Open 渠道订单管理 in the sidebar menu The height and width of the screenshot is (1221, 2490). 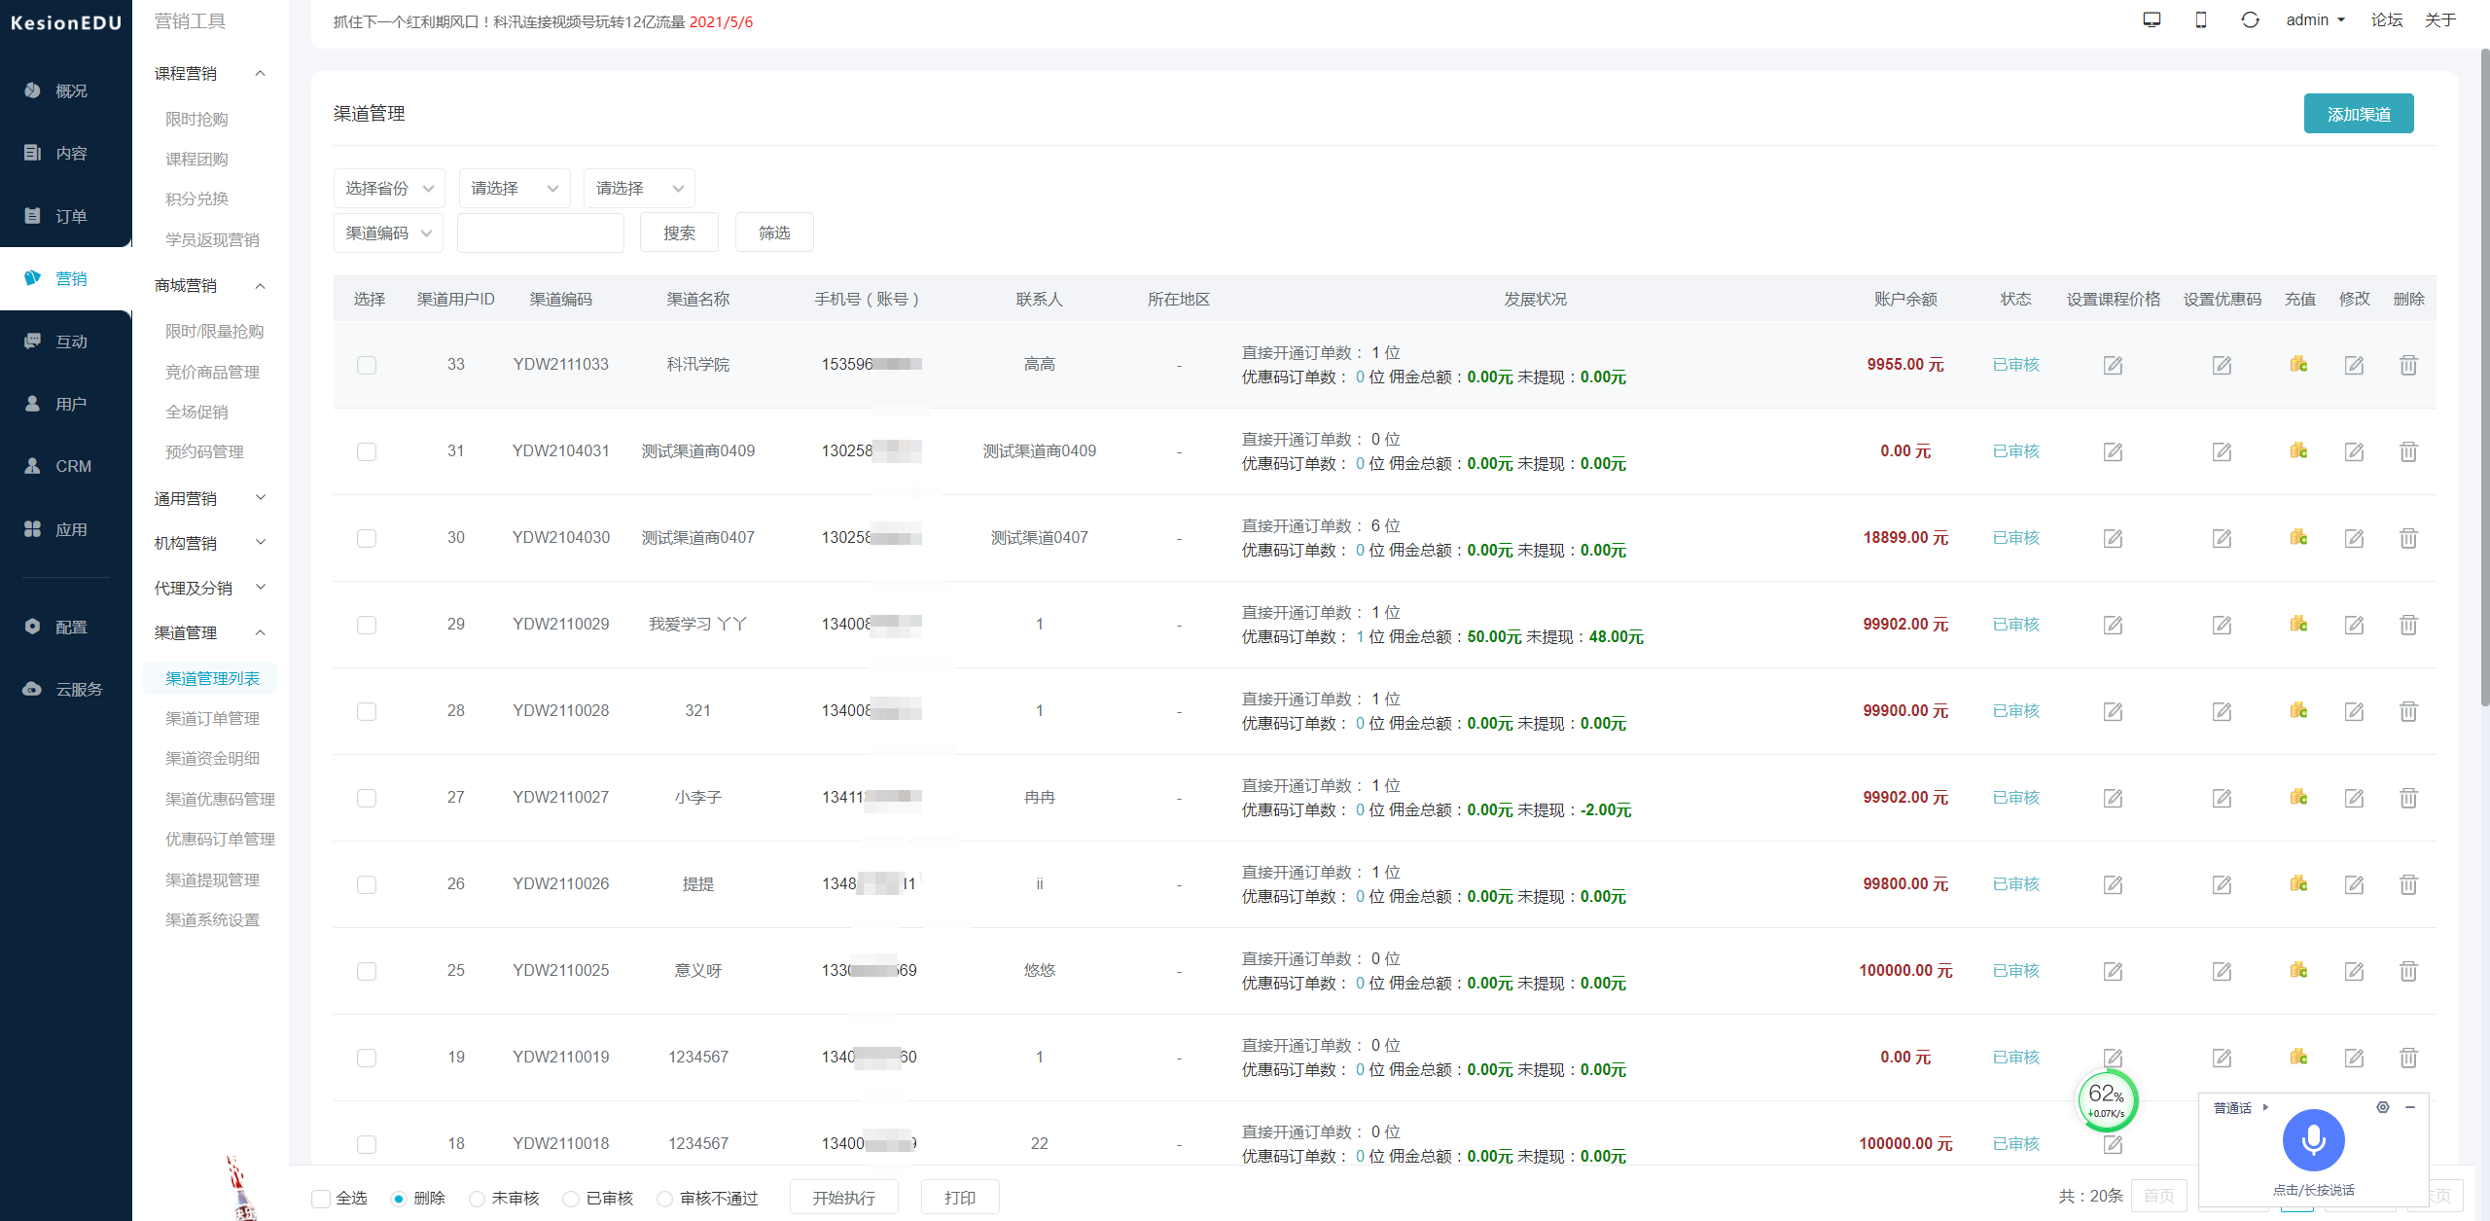(x=212, y=718)
